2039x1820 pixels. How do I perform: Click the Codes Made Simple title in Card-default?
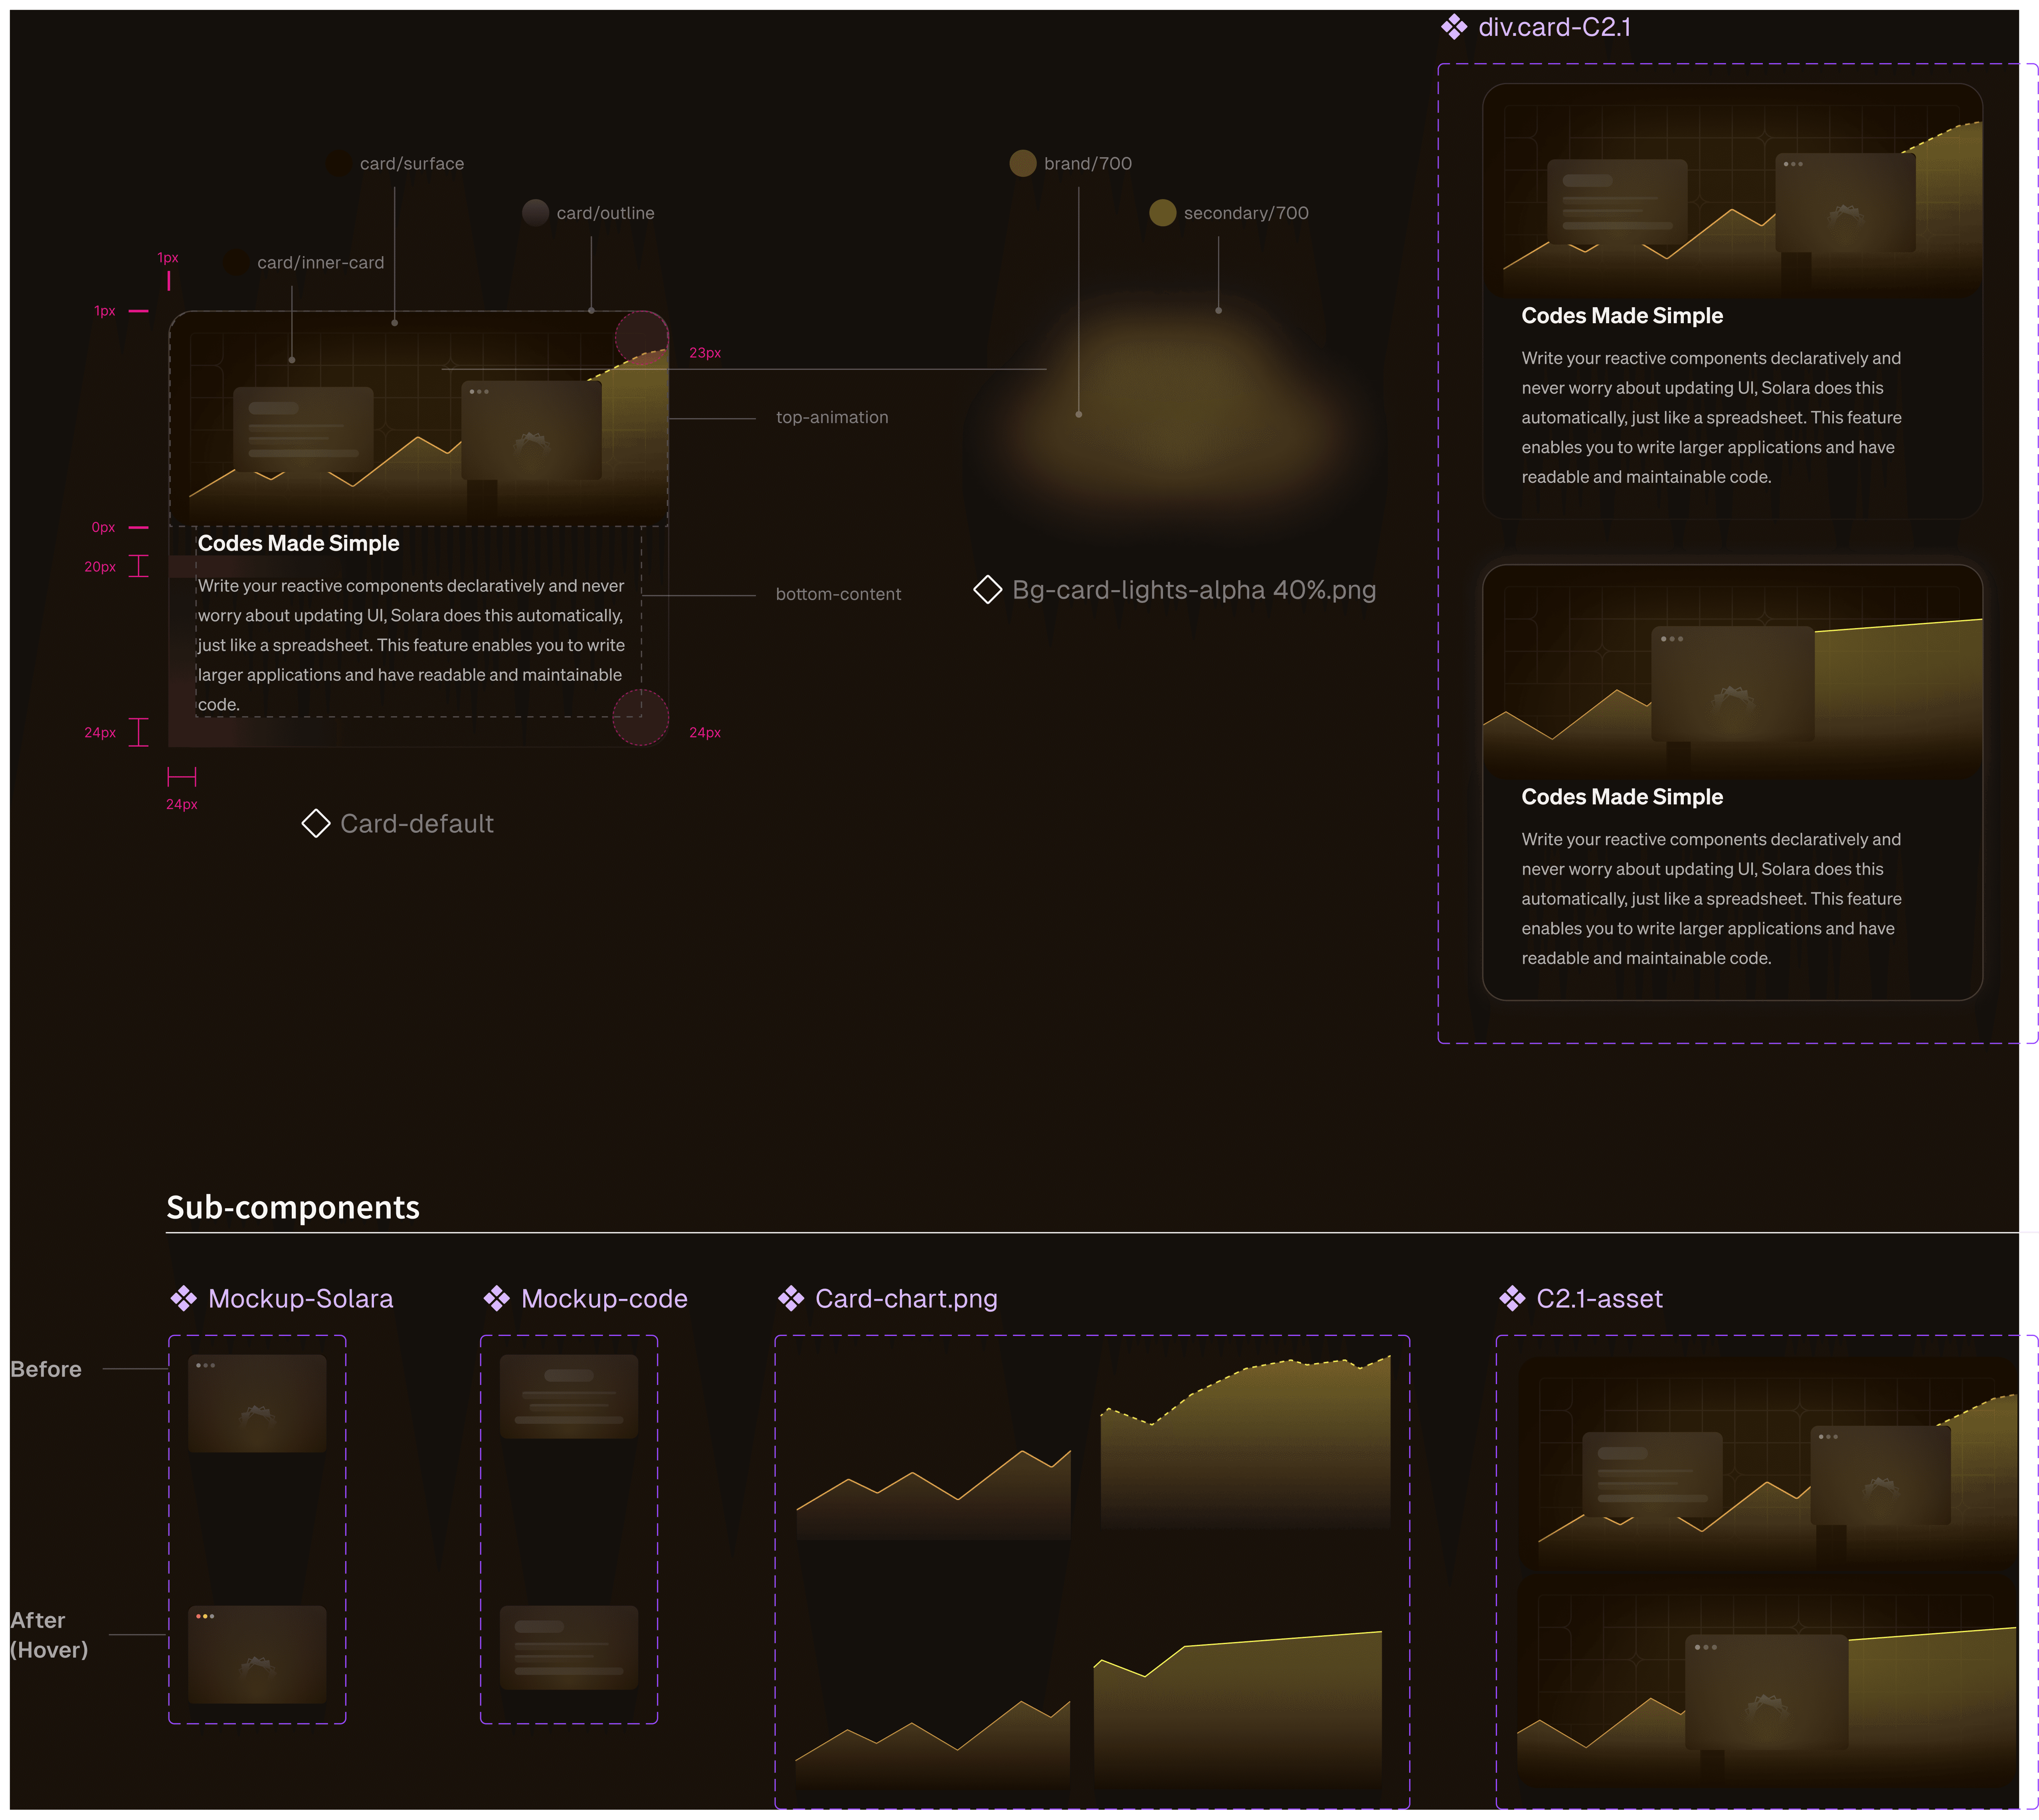point(298,543)
